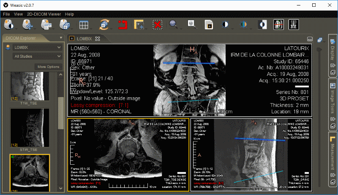Click the magnifying lens viewer icon
This screenshot has width=338, height=195.
pos(192,24)
